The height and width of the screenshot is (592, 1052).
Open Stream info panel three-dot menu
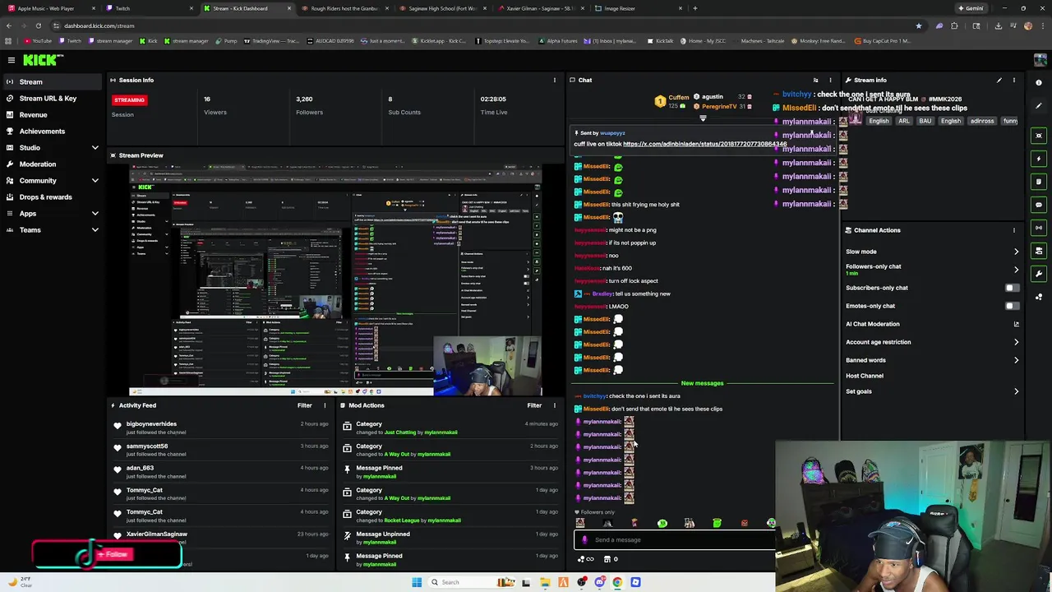click(1014, 80)
